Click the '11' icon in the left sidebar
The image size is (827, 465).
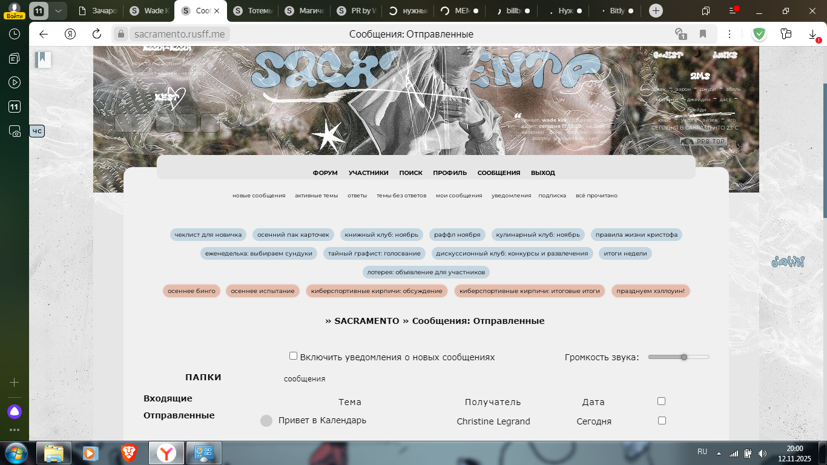(x=15, y=107)
